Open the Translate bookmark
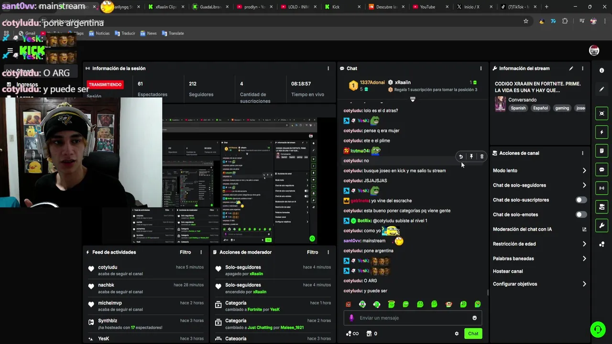 (x=173, y=33)
